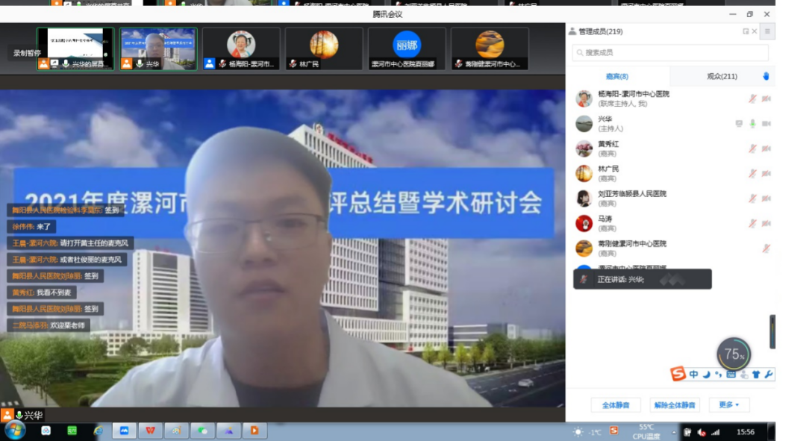Click the taskbar clock showing 15:56
The height and width of the screenshot is (441, 806).
pyautogui.click(x=746, y=432)
